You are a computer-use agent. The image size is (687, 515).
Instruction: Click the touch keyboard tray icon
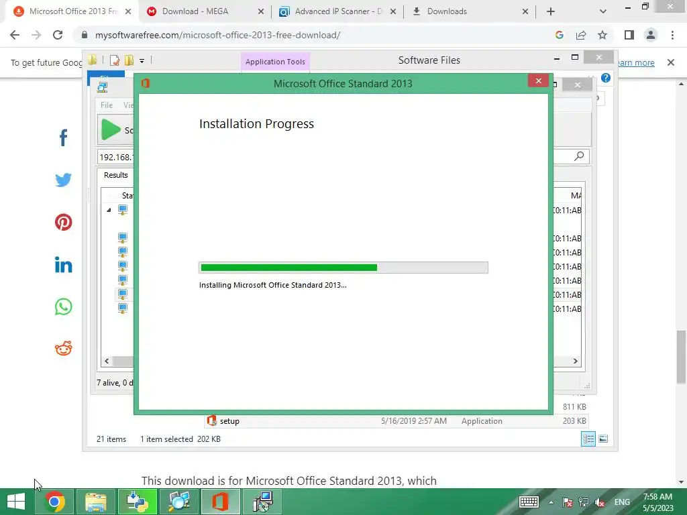(529, 502)
